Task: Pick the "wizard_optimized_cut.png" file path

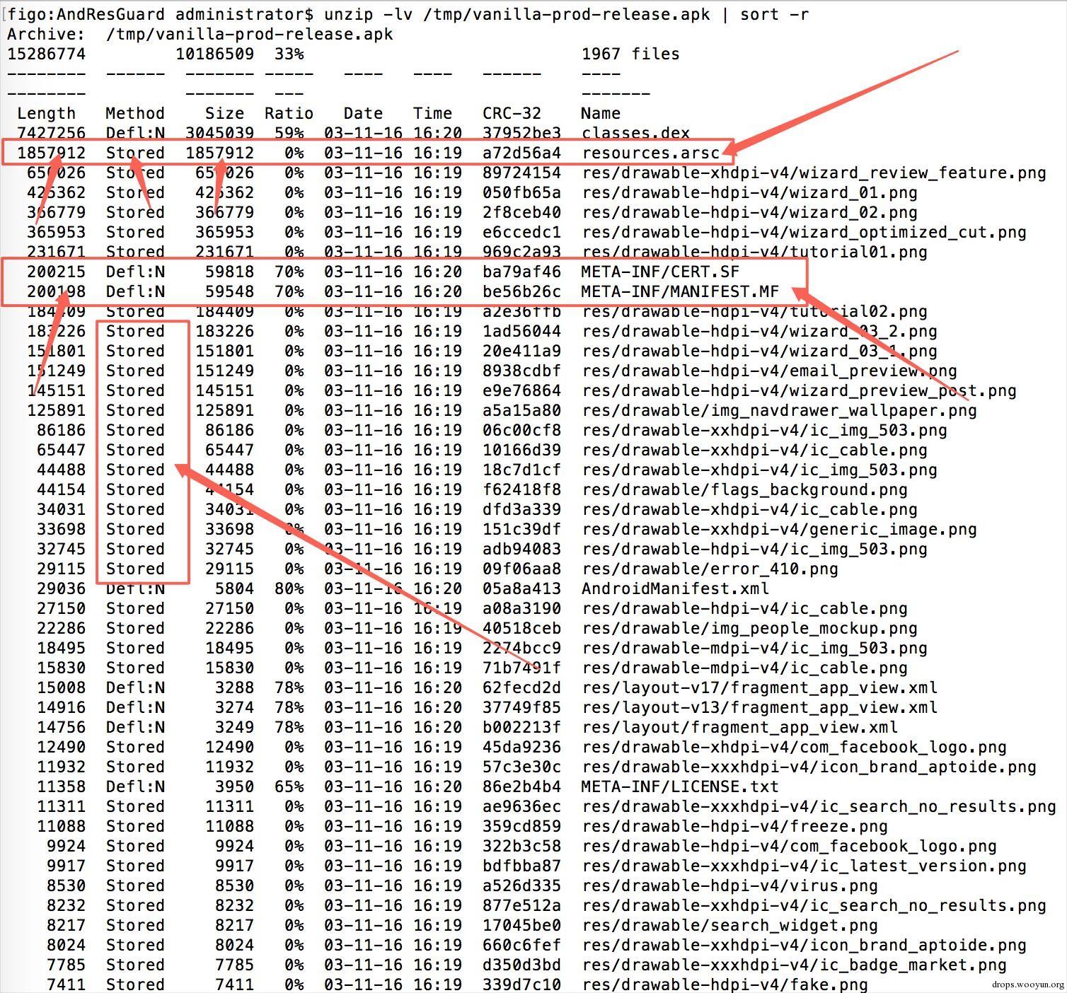Action: (x=804, y=232)
